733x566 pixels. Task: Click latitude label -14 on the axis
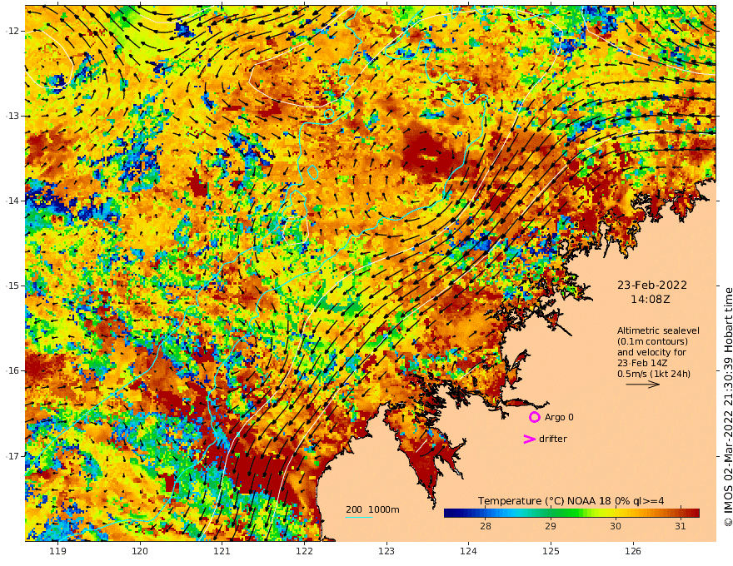point(12,201)
